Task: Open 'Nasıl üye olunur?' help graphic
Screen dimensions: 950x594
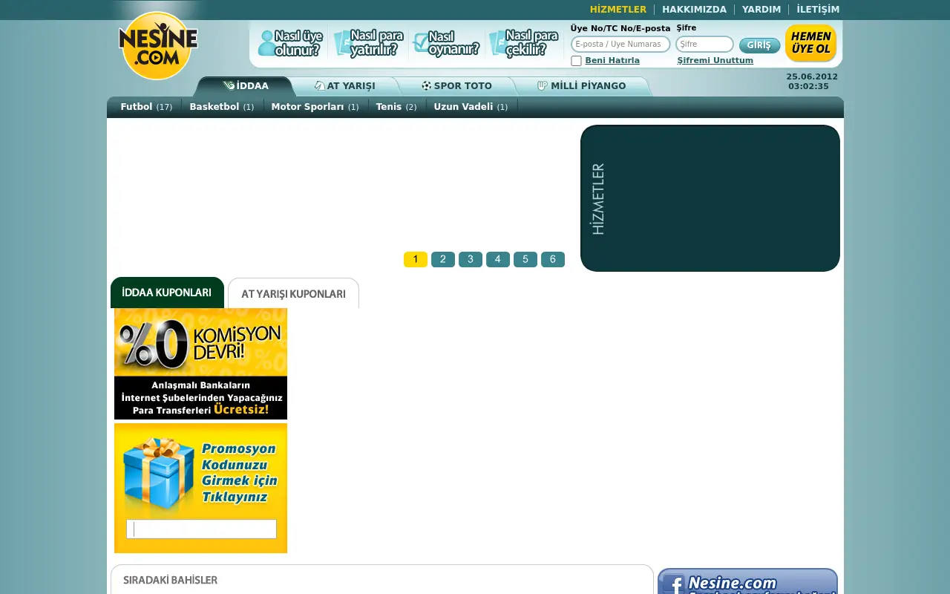Action: (290, 44)
